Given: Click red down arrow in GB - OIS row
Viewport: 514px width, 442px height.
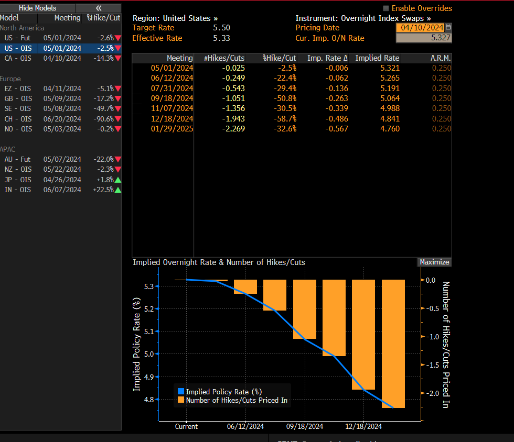Looking at the screenshot, I should [x=118, y=98].
